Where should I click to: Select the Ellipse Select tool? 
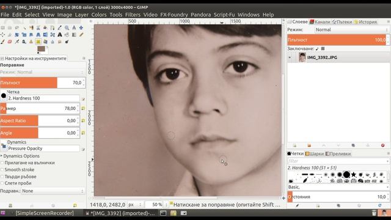pyautogui.click(x=10, y=28)
